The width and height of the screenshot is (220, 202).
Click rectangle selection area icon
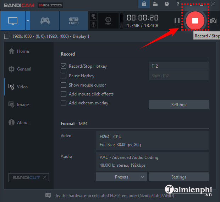[x=7, y=36]
